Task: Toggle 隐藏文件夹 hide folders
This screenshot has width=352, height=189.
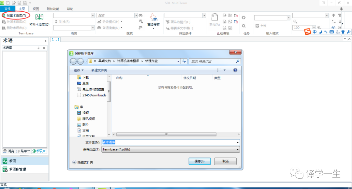Action: [83, 162]
